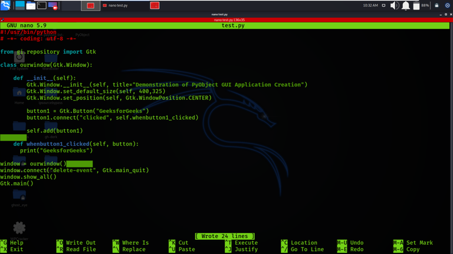Check the battery icon next to 88%
The image size is (453, 254).
416,5
